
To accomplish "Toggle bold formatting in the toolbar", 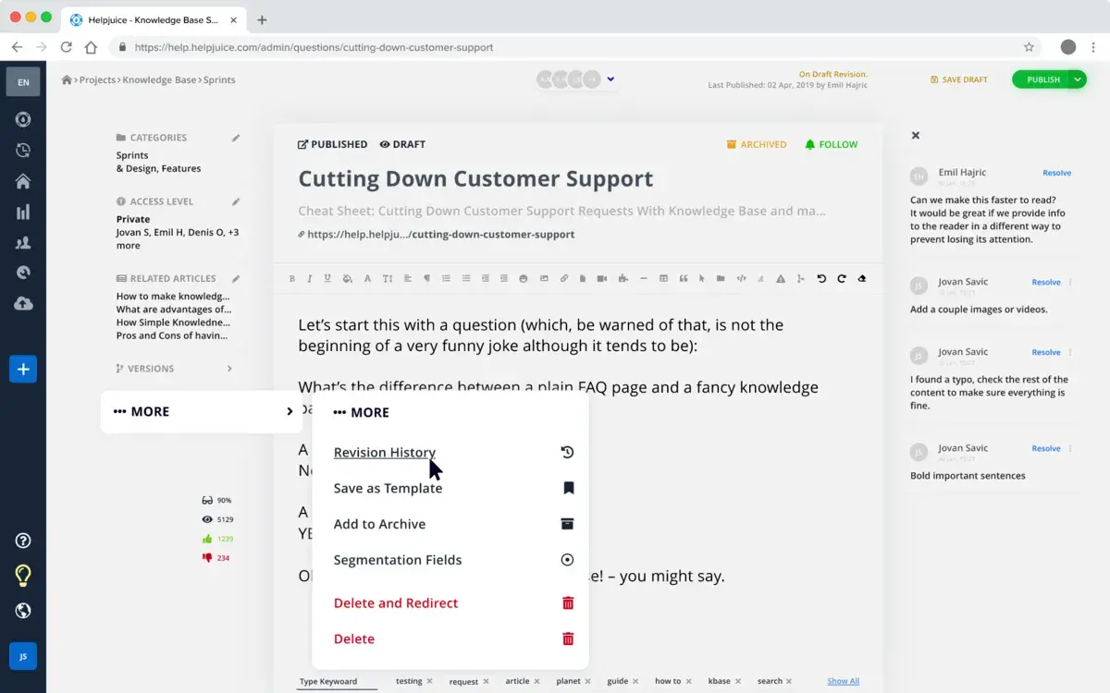I will coord(292,278).
